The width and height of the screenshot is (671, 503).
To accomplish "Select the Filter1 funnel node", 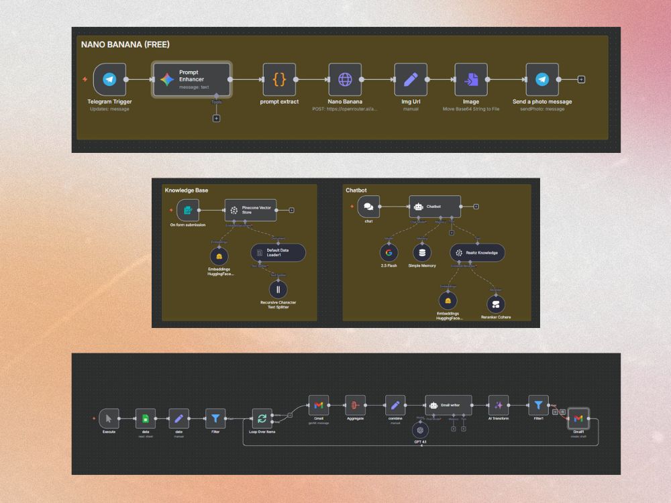I will (x=538, y=405).
